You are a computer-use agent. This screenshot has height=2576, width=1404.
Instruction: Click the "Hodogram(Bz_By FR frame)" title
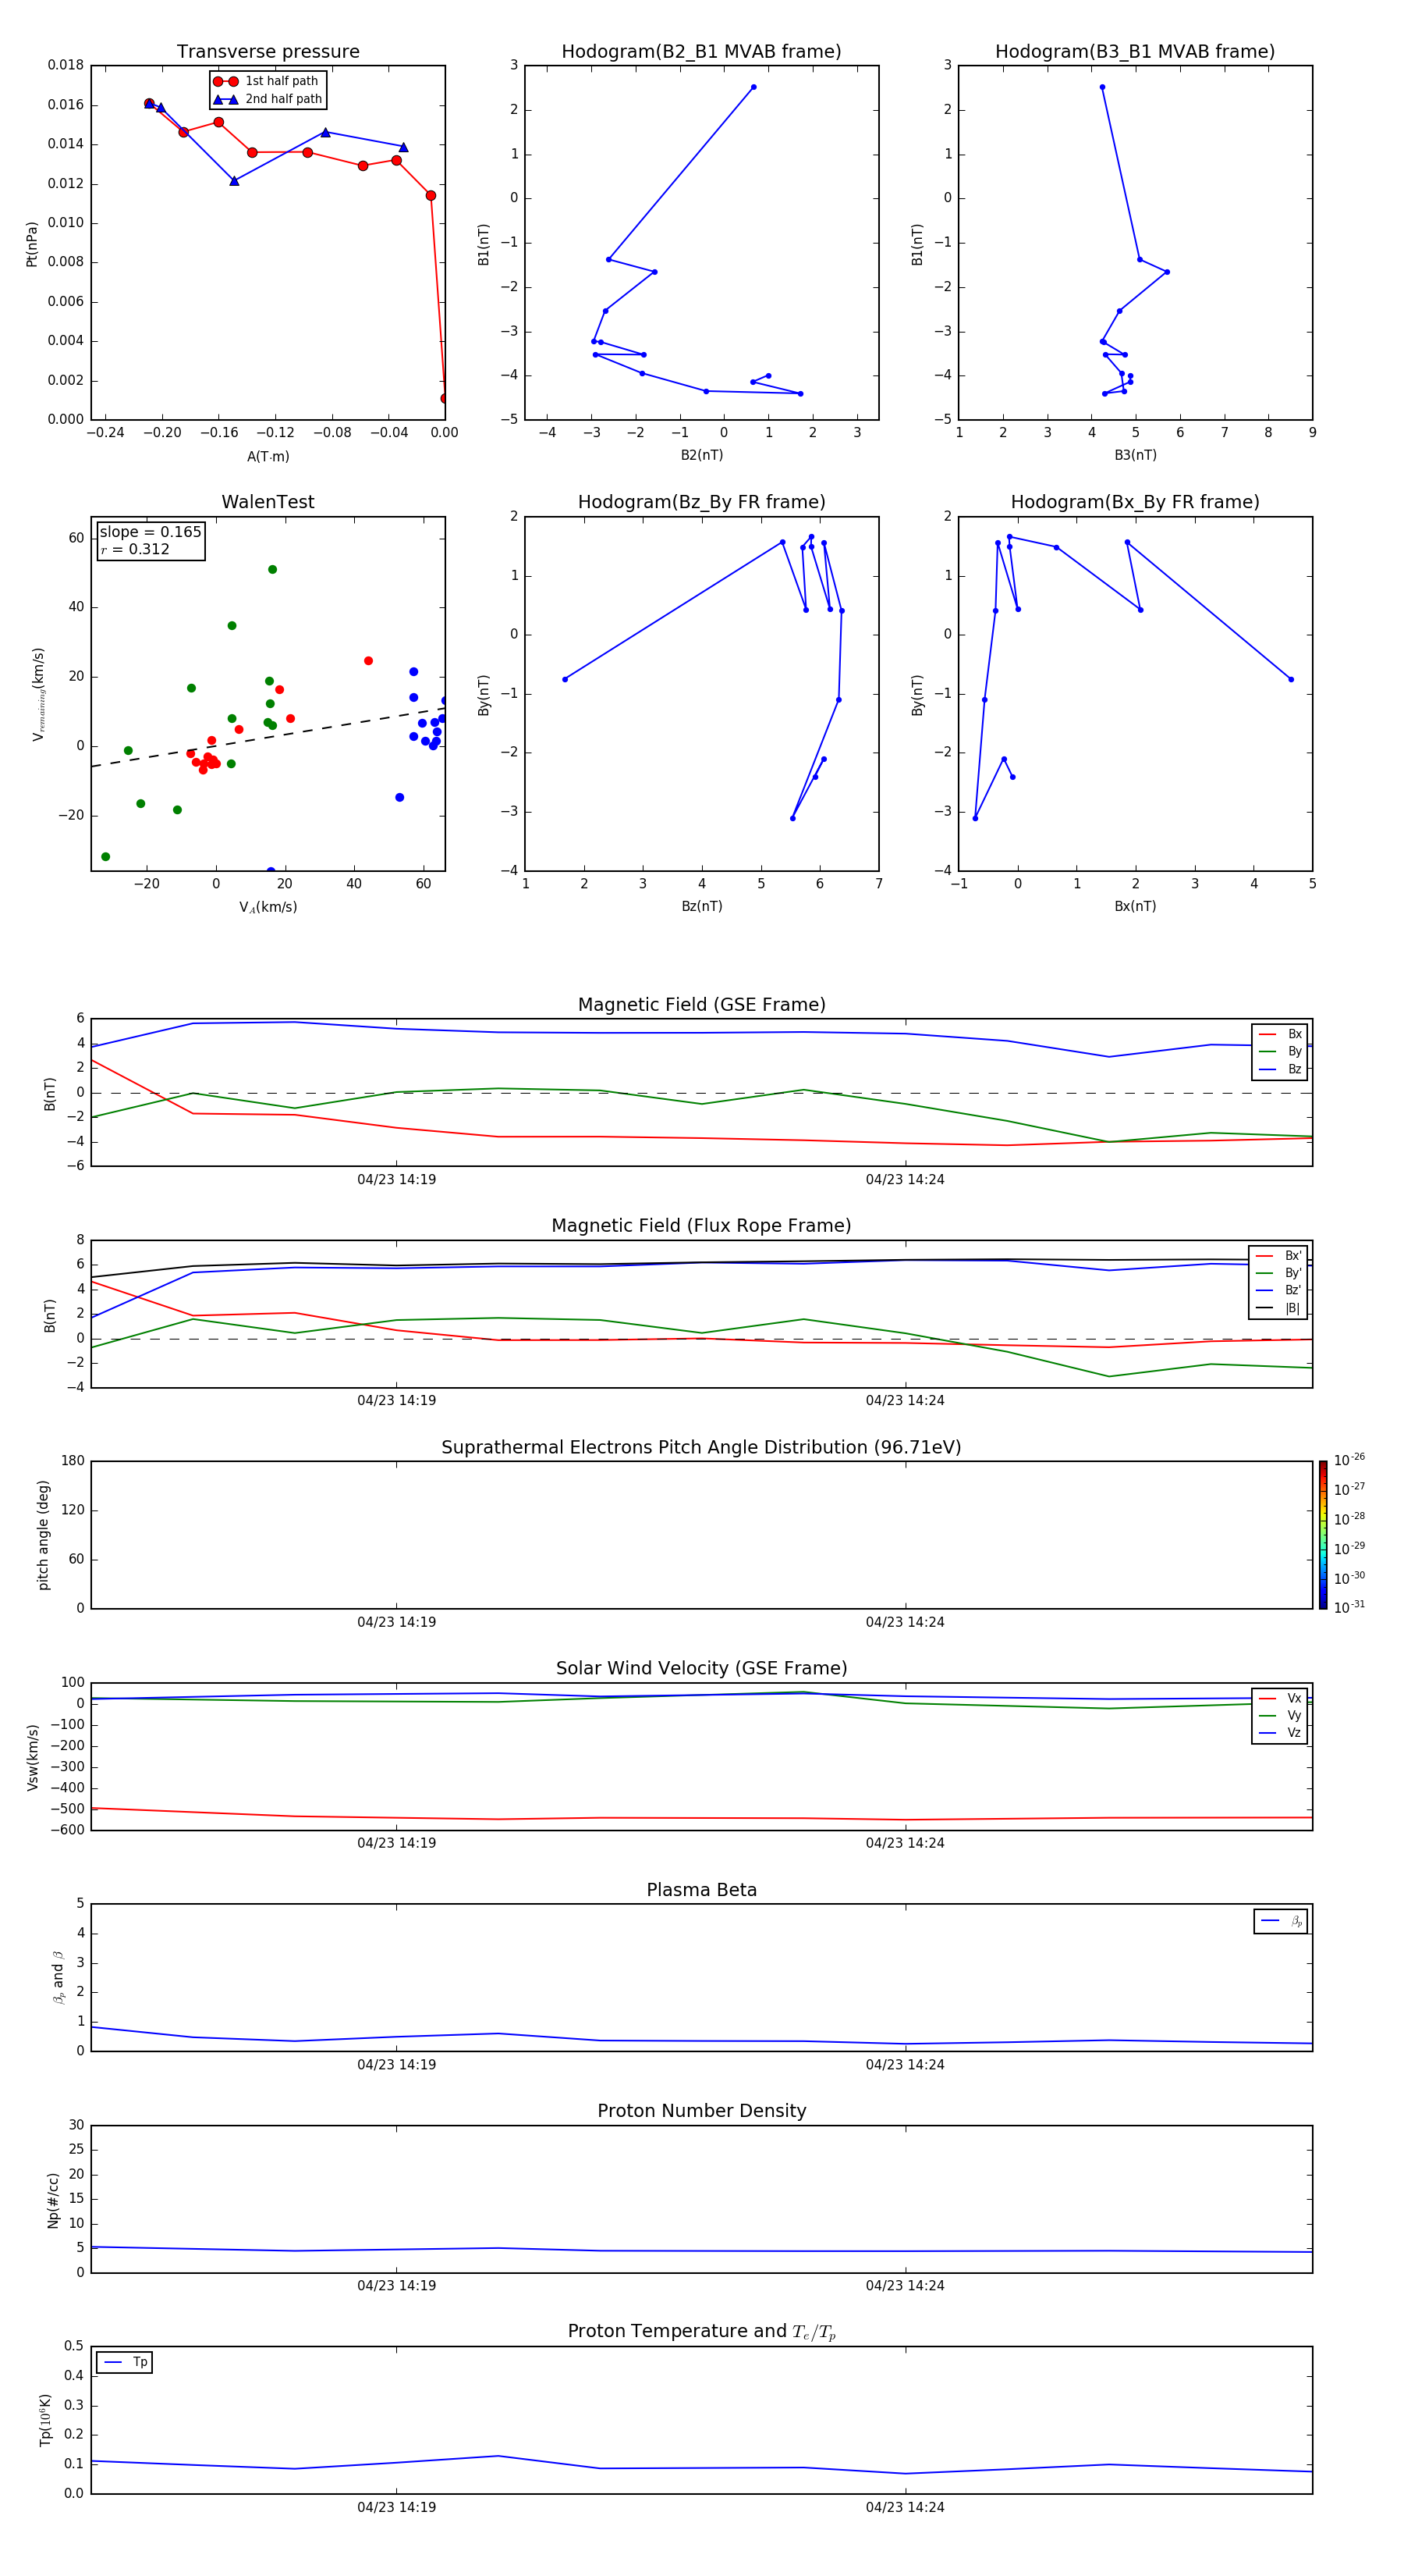click(701, 502)
